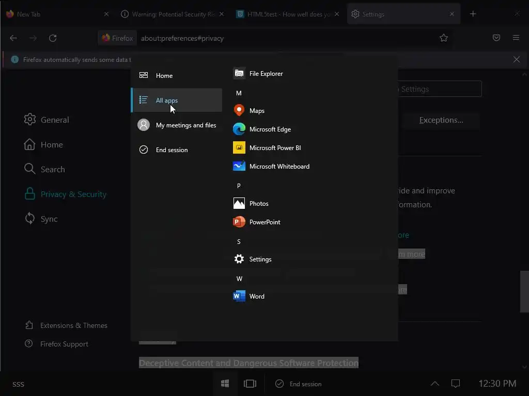Click End session on the taskbar
529x396 pixels.
[299, 384]
